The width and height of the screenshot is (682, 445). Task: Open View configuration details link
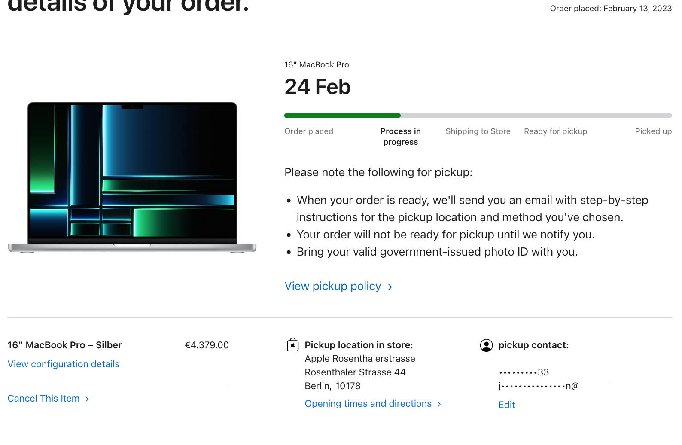coord(64,364)
